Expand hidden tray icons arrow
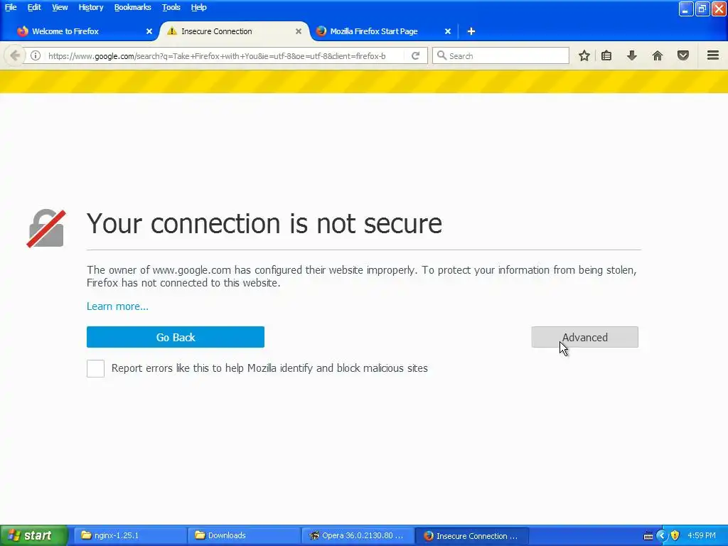 coord(662,535)
